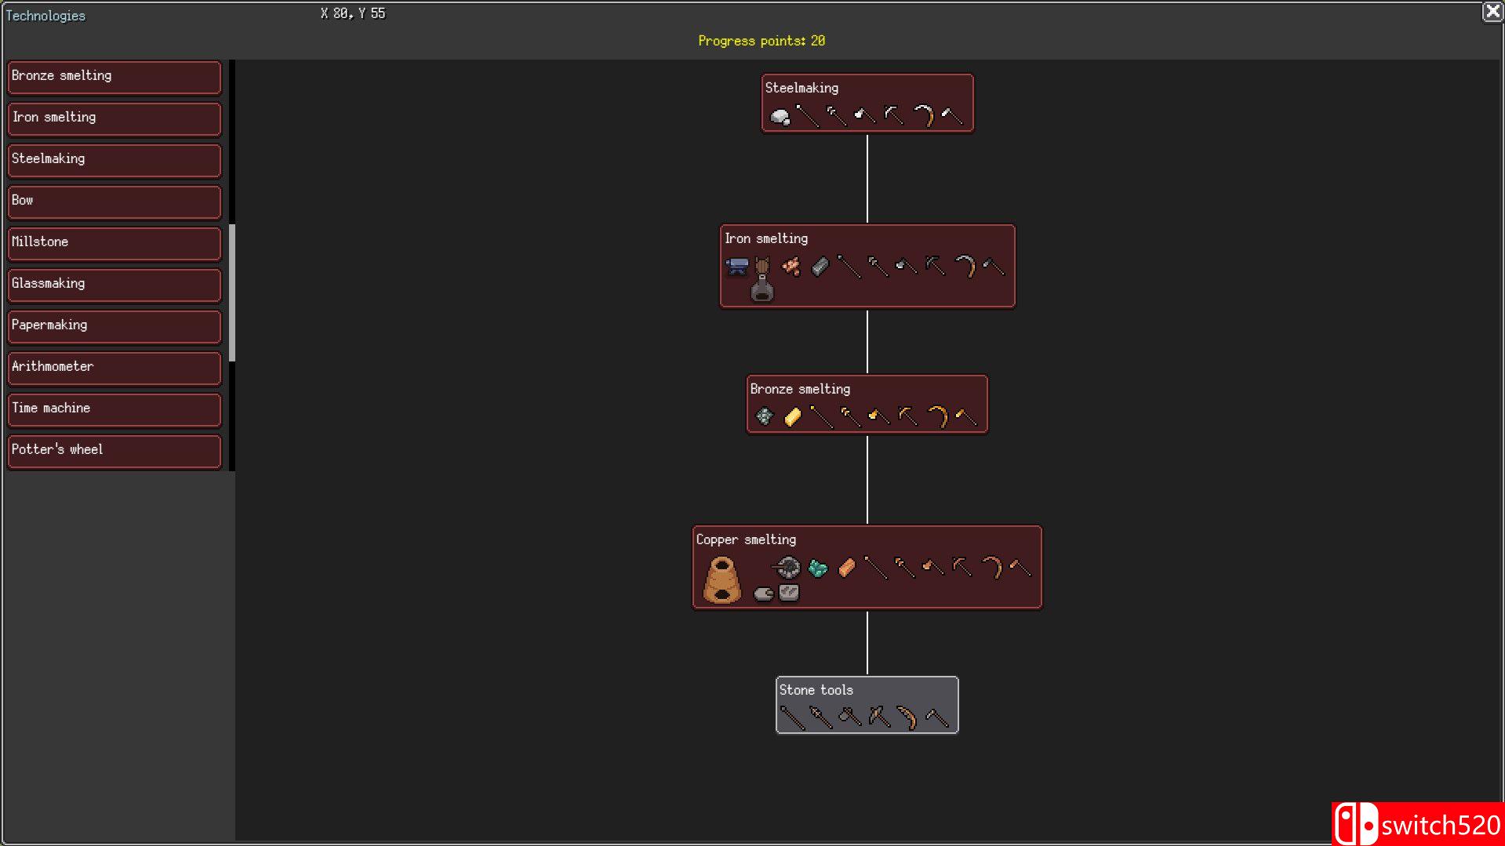The width and height of the screenshot is (1505, 846).
Task: Click the Progress points counter text
Action: click(x=760, y=40)
